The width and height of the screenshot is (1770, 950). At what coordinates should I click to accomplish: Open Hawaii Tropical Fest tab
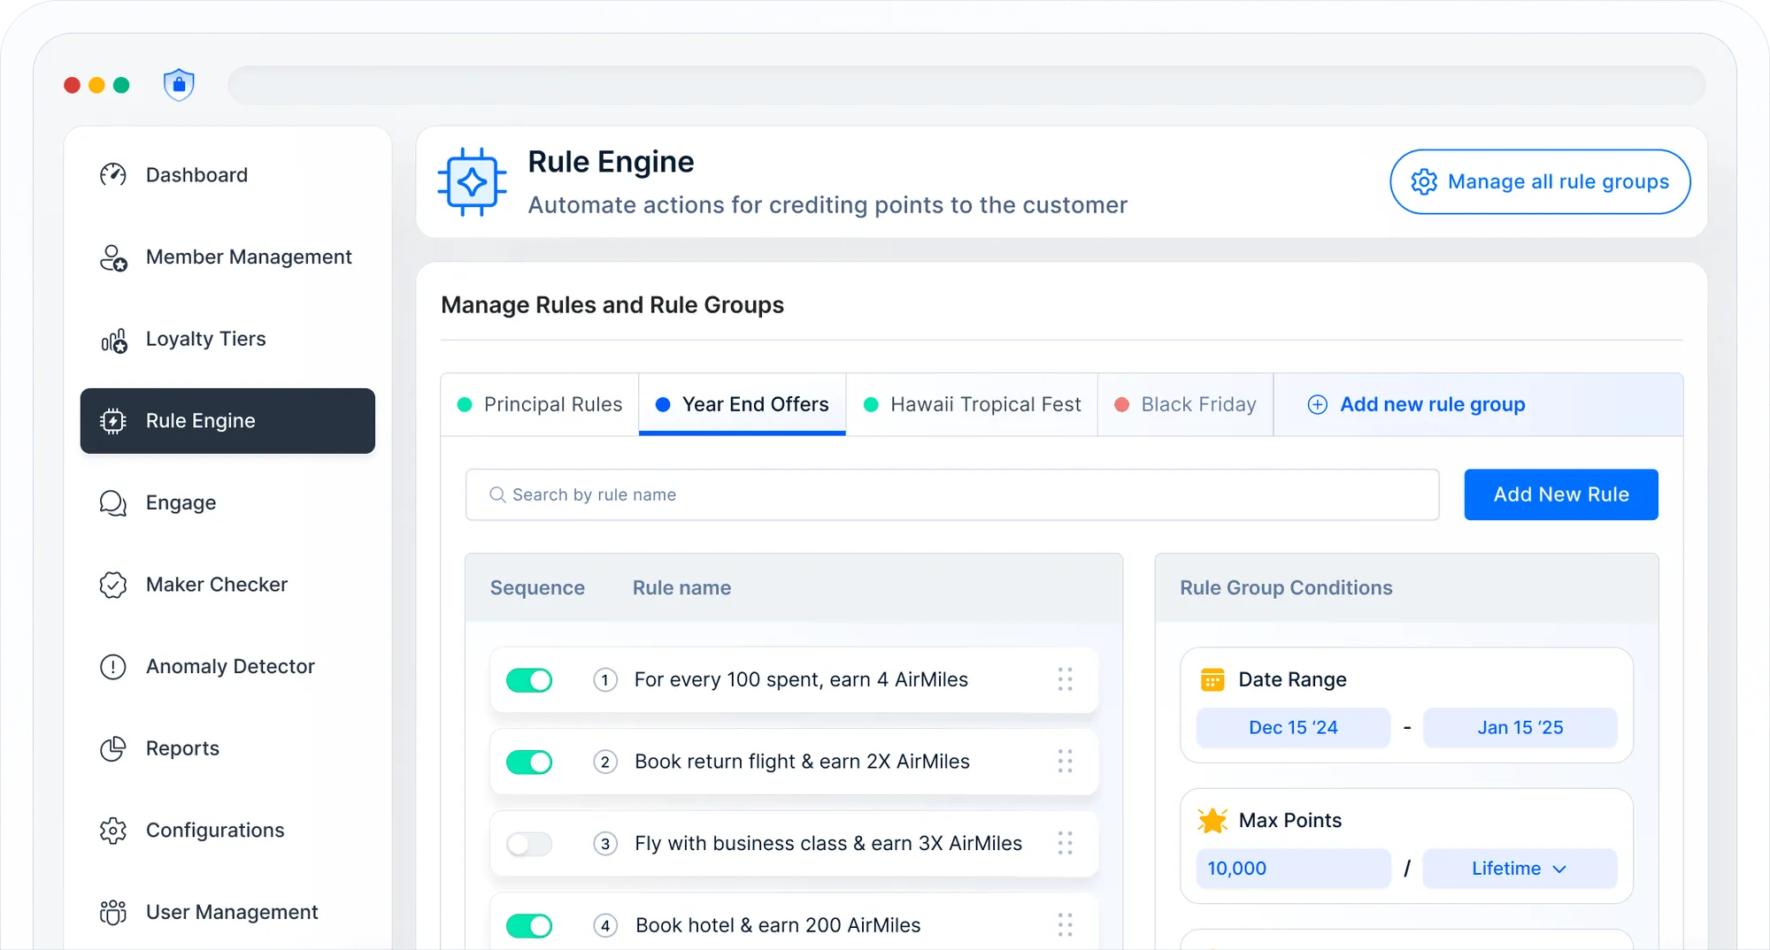click(x=972, y=404)
